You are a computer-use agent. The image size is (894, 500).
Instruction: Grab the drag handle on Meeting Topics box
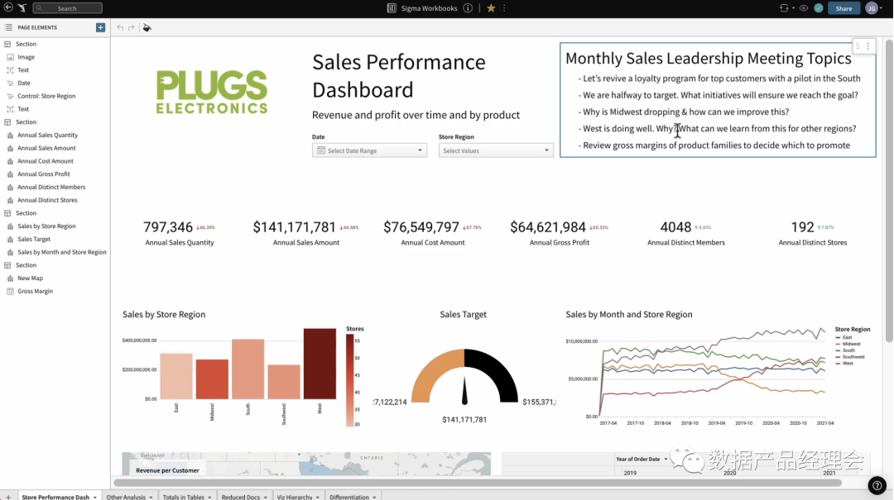coord(858,46)
